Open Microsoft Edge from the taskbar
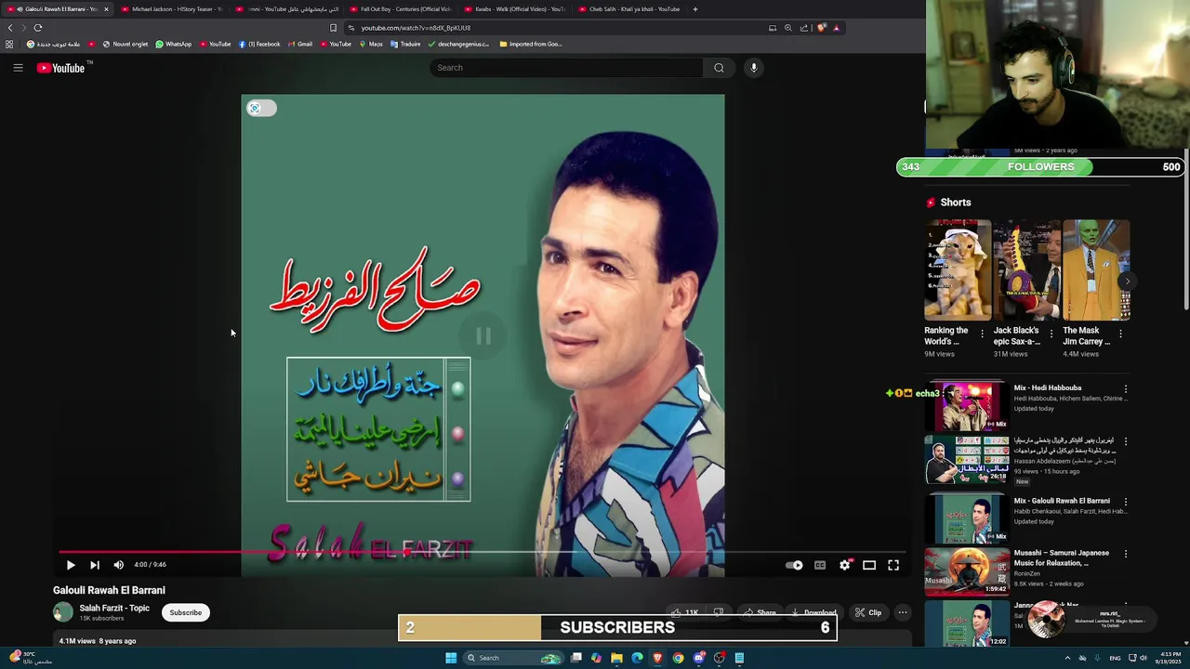Screen dimensions: 1190x669 click(637, 658)
